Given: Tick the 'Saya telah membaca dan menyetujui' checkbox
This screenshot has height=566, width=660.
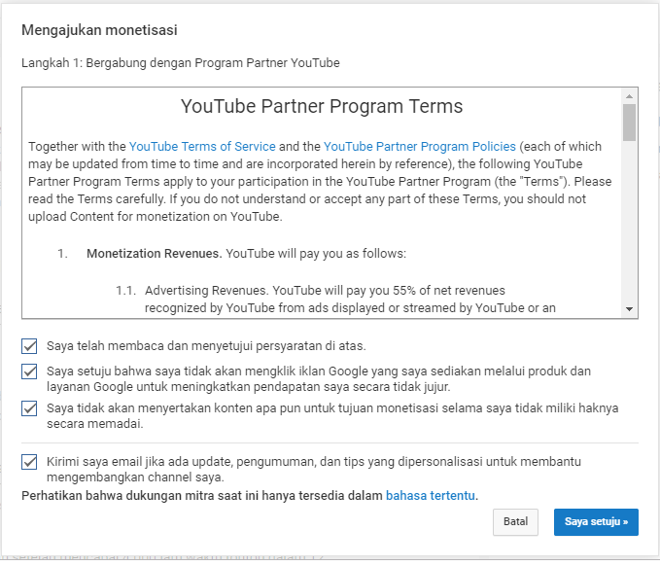Looking at the screenshot, I should (x=29, y=345).
